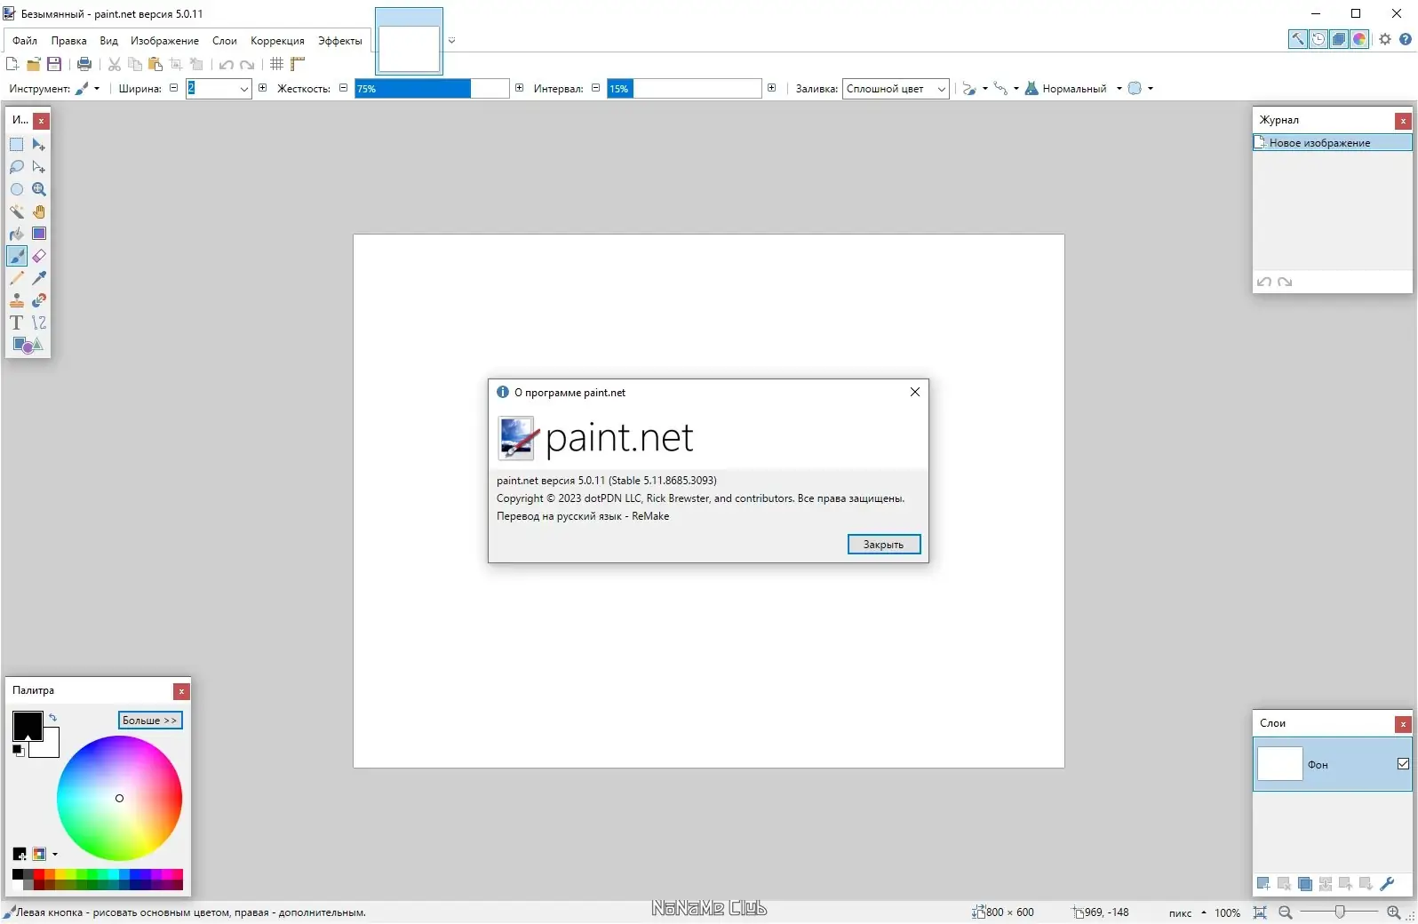Select the Pencil tool

(17, 278)
